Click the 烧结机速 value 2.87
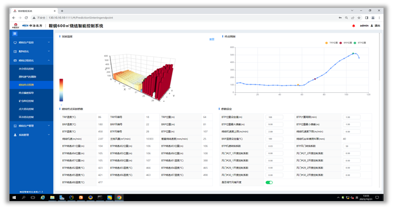Image resolution: width=393 pixels, height=209 pixels. click(x=101, y=139)
